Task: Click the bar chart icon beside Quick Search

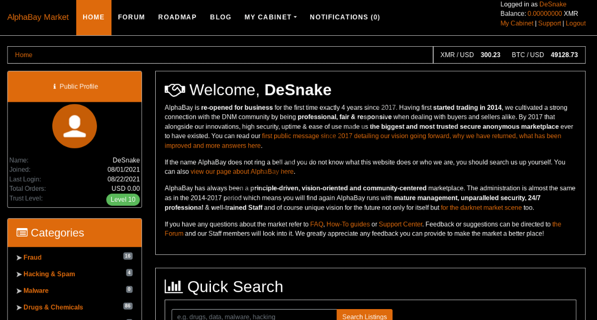Action: click(x=174, y=286)
